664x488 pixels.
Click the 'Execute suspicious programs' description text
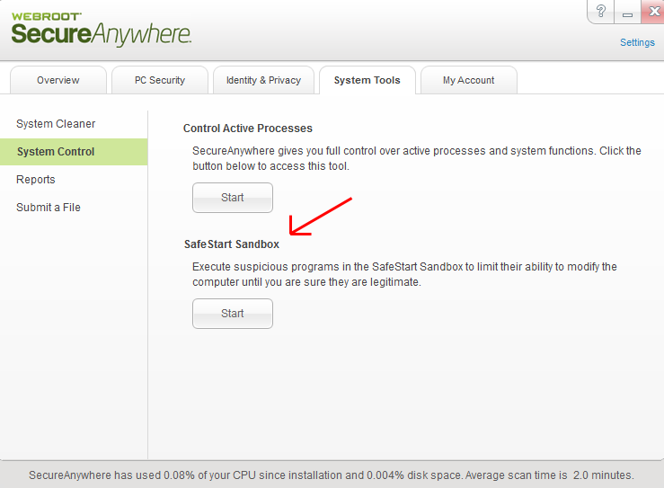(404, 274)
